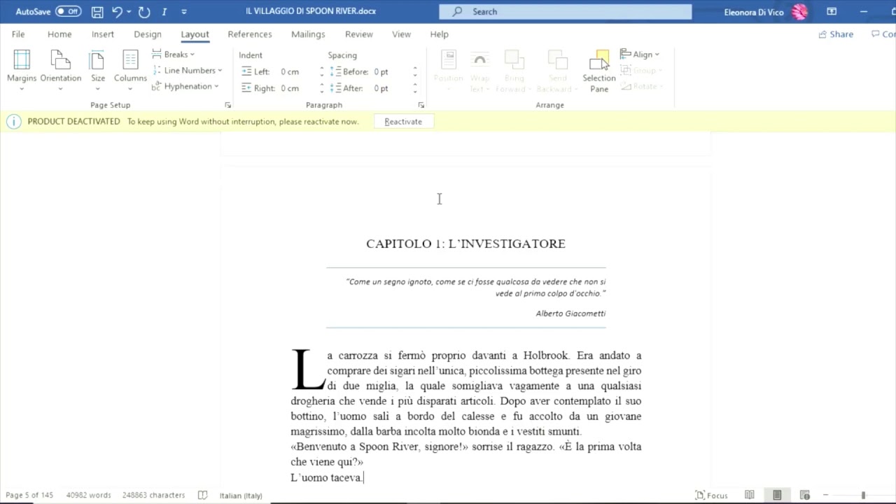Click the Indent Left value field
This screenshot has height=504, width=896.
(297, 72)
